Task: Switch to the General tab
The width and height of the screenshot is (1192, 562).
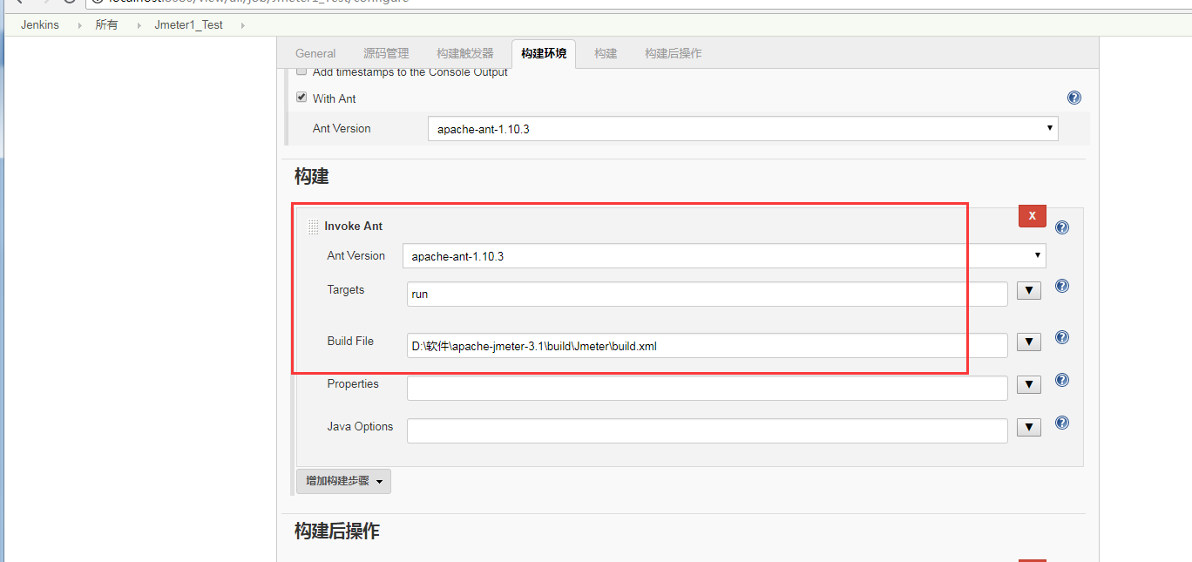Action: [315, 53]
